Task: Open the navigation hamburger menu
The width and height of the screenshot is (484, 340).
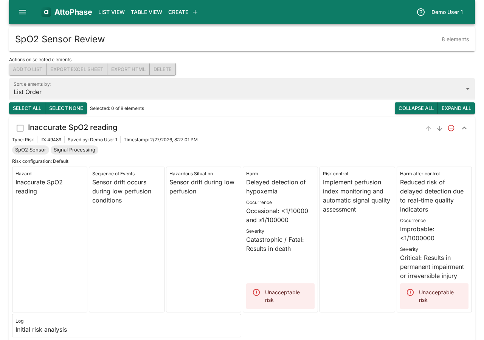Action: pos(22,12)
